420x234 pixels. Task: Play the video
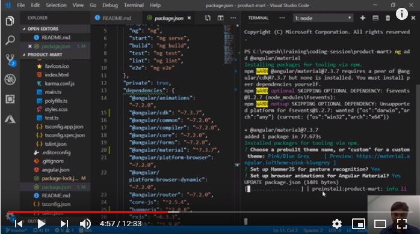(x=41, y=224)
